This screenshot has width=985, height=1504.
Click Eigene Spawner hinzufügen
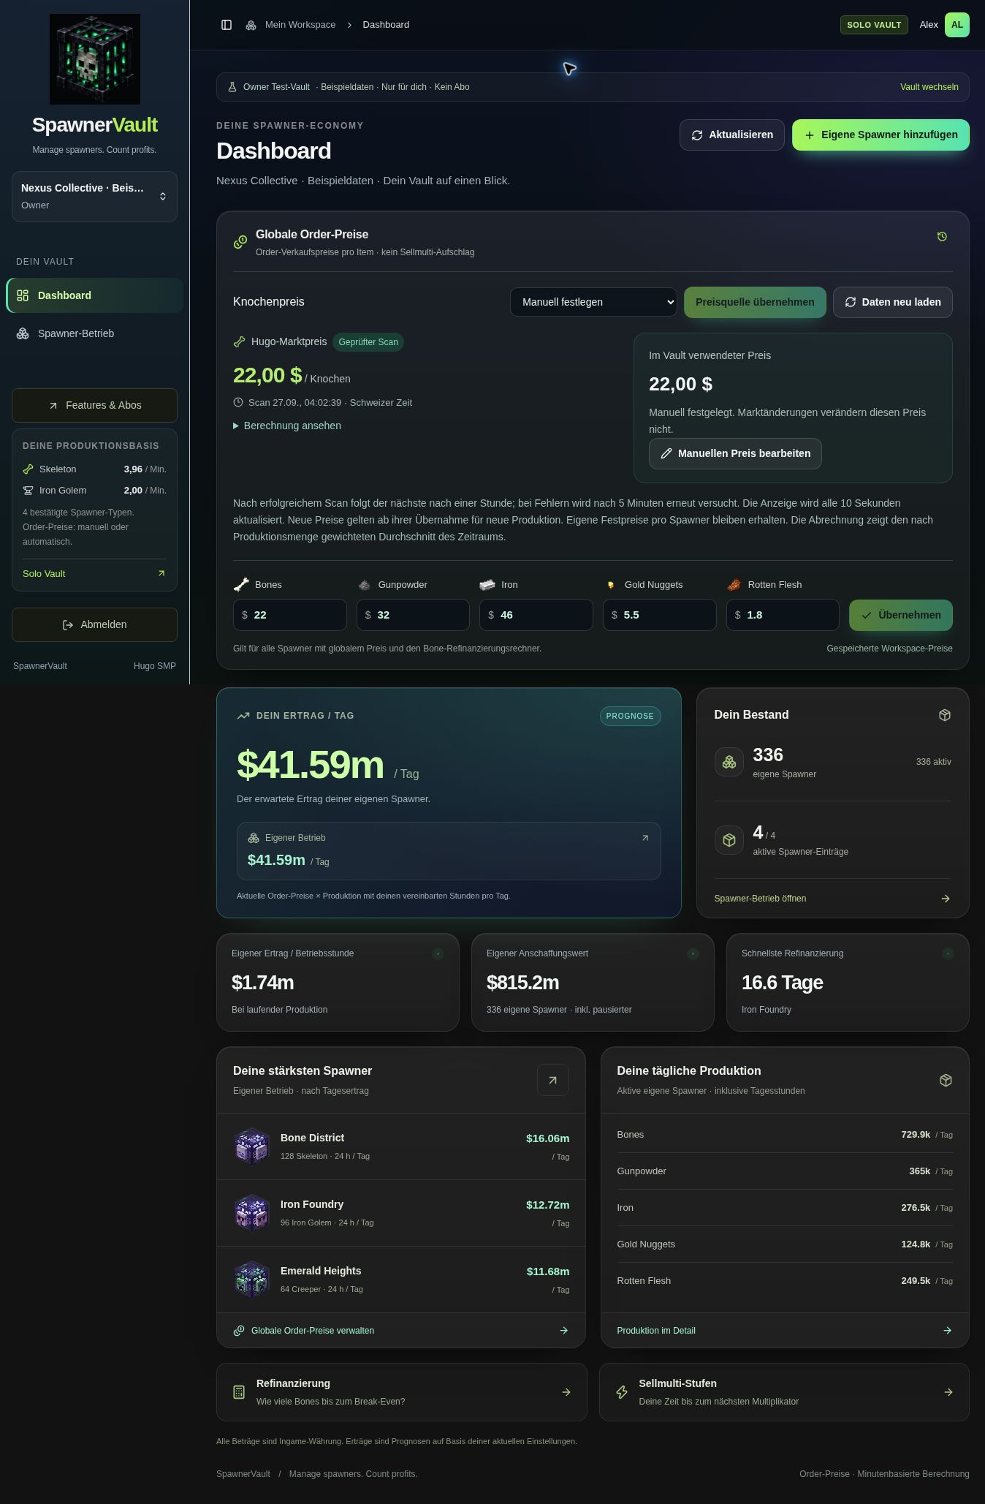click(881, 135)
